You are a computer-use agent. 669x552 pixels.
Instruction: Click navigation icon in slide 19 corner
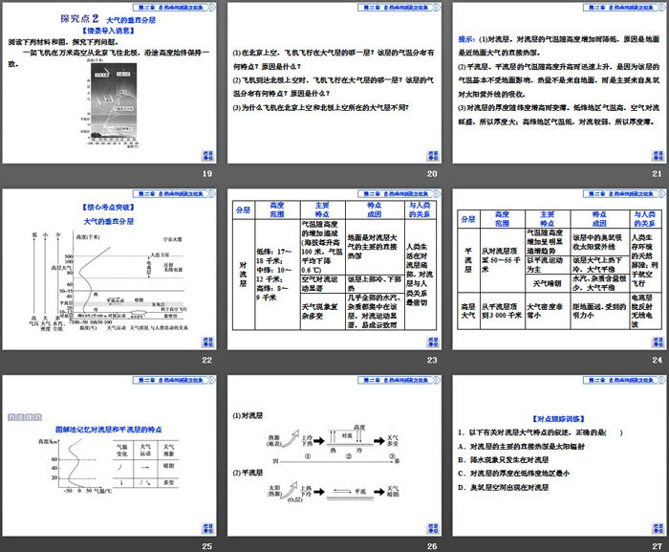point(207,156)
